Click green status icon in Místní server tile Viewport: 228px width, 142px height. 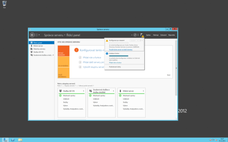pos(120,96)
